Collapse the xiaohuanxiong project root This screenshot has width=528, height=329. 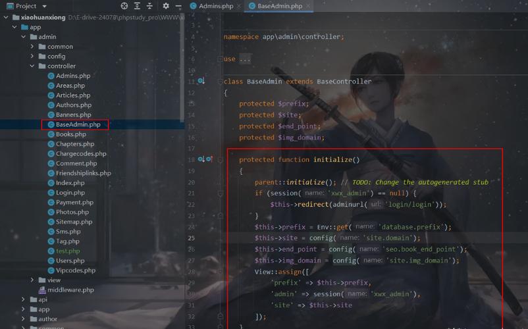coord(6,17)
